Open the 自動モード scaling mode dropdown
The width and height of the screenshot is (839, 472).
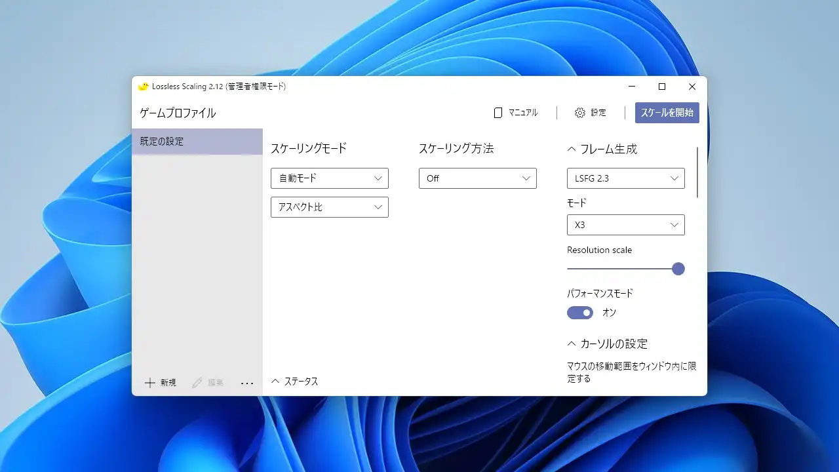[x=329, y=178]
